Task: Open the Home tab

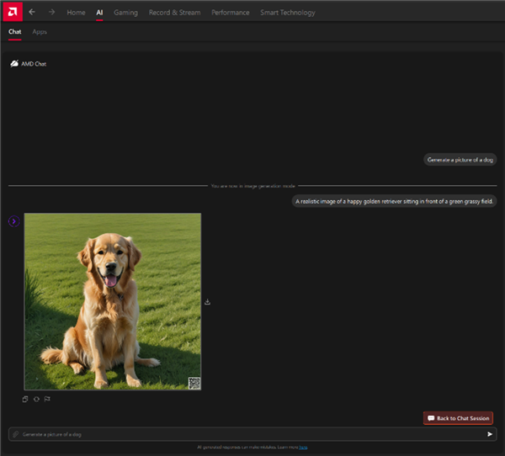Action: pos(76,13)
